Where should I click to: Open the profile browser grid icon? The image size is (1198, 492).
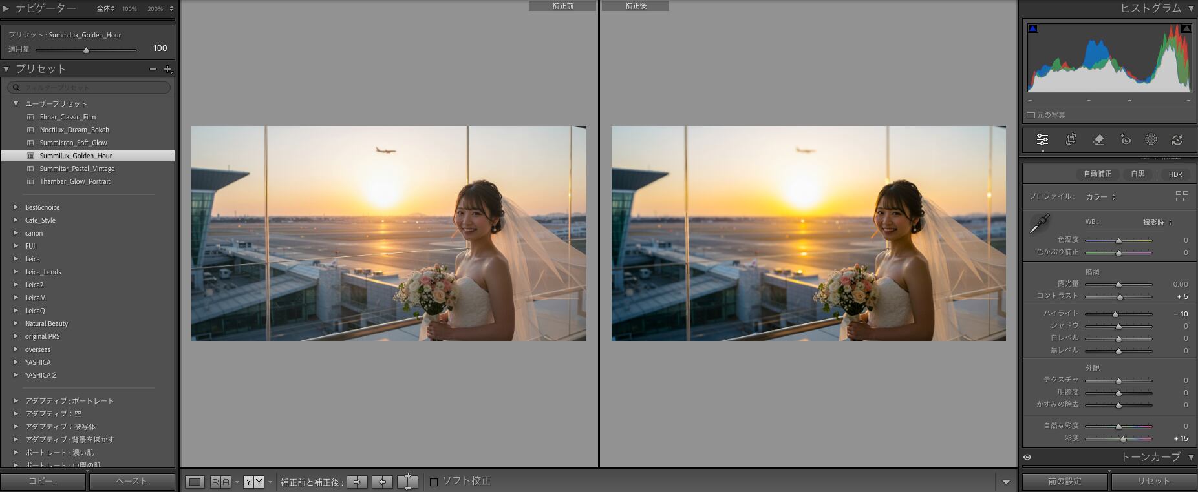tap(1182, 196)
